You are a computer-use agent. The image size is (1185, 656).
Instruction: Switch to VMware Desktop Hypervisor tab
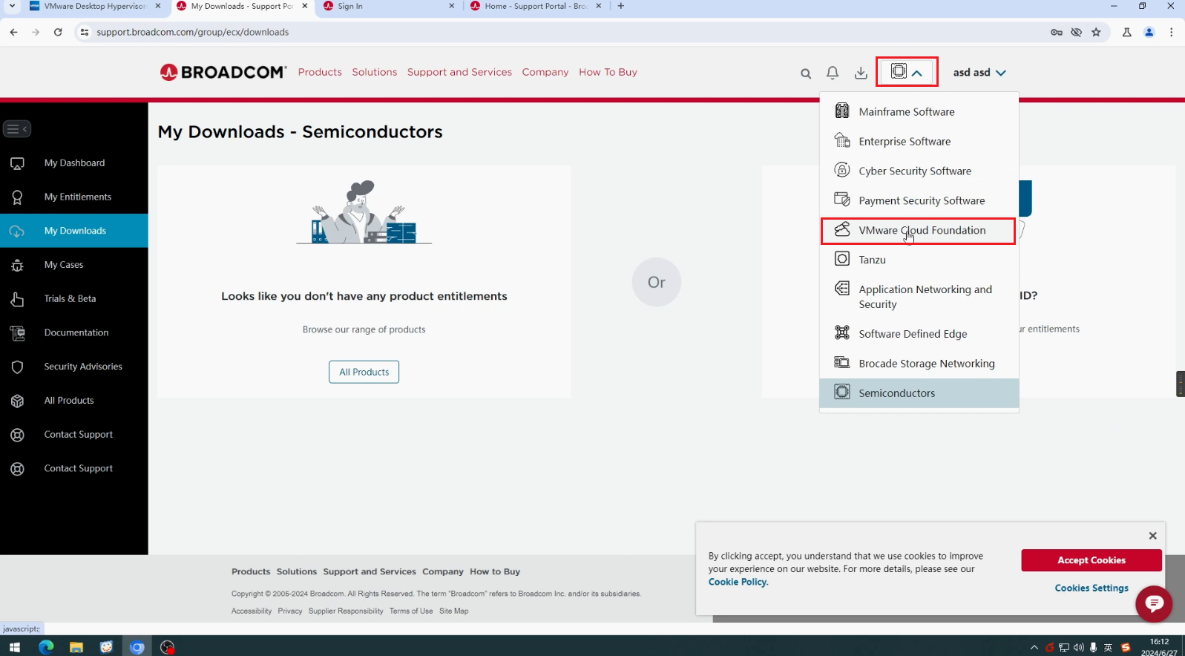click(95, 7)
